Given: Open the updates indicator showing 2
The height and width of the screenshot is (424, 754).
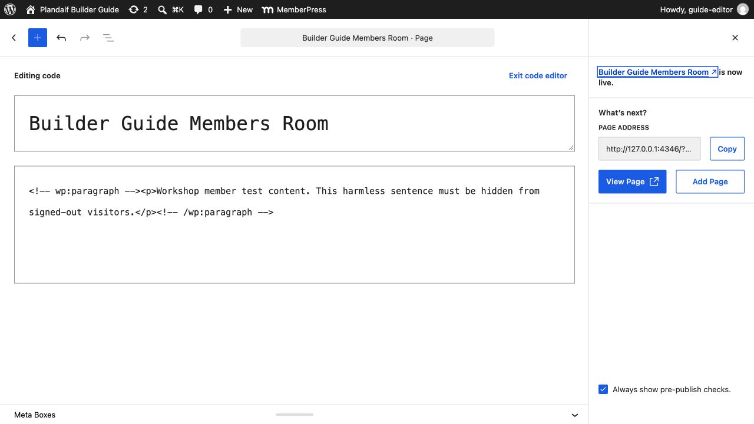Looking at the screenshot, I should click(138, 9).
